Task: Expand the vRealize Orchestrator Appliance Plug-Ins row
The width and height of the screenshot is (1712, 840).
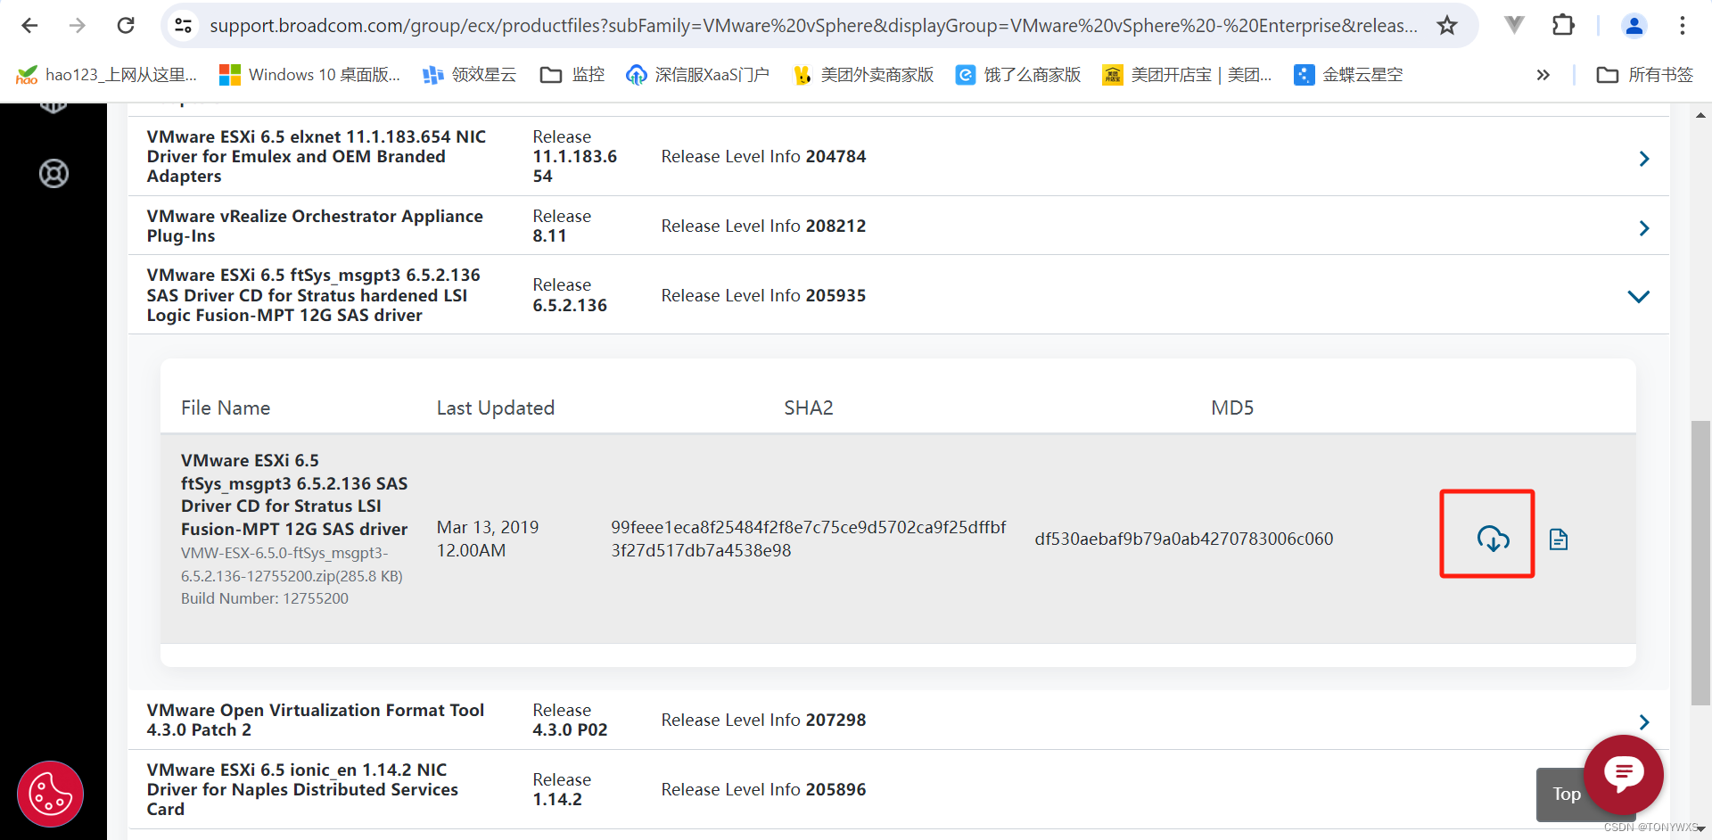Action: (1644, 228)
